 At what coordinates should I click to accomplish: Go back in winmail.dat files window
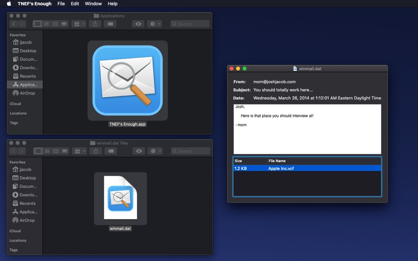pos(13,151)
